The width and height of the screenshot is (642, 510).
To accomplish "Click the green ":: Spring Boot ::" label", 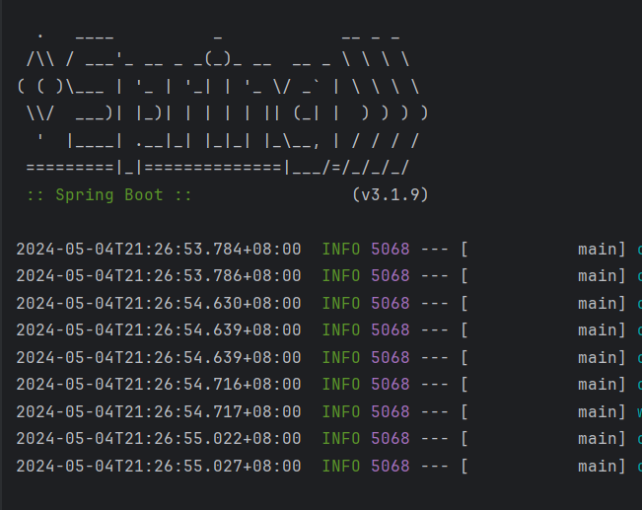I will click(109, 195).
